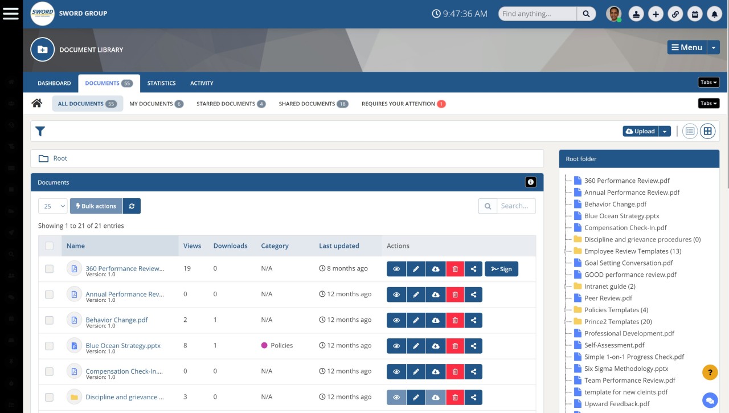Click the calendar icon in the top bar
Image resolution: width=729 pixels, height=413 pixels.
click(695, 13)
